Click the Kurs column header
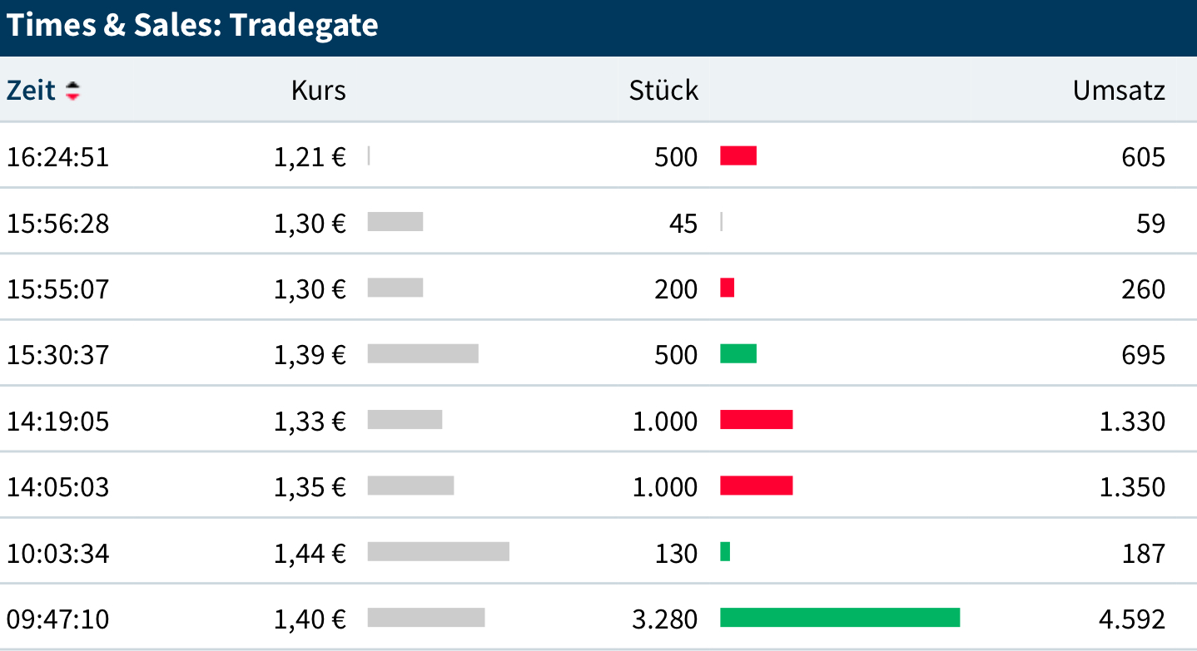1197x651 pixels. tap(318, 90)
